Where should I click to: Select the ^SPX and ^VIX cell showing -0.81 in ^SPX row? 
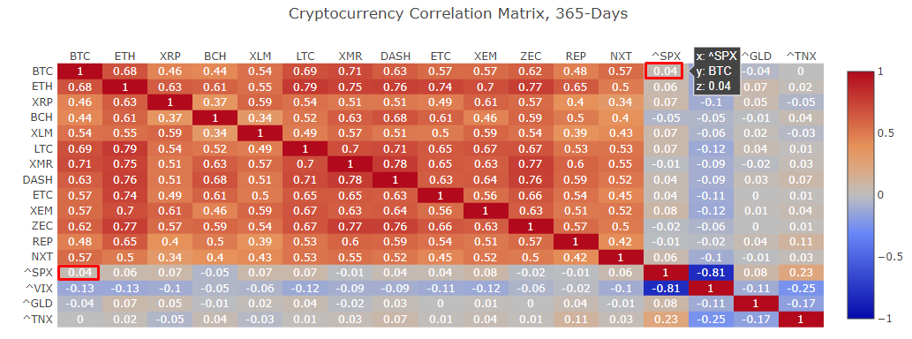pyautogui.click(x=711, y=272)
